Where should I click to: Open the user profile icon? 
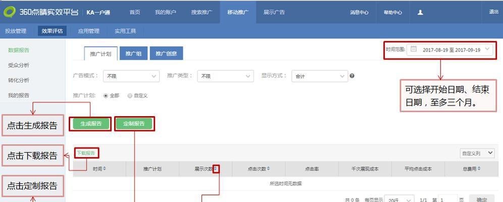click(x=420, y=13)
